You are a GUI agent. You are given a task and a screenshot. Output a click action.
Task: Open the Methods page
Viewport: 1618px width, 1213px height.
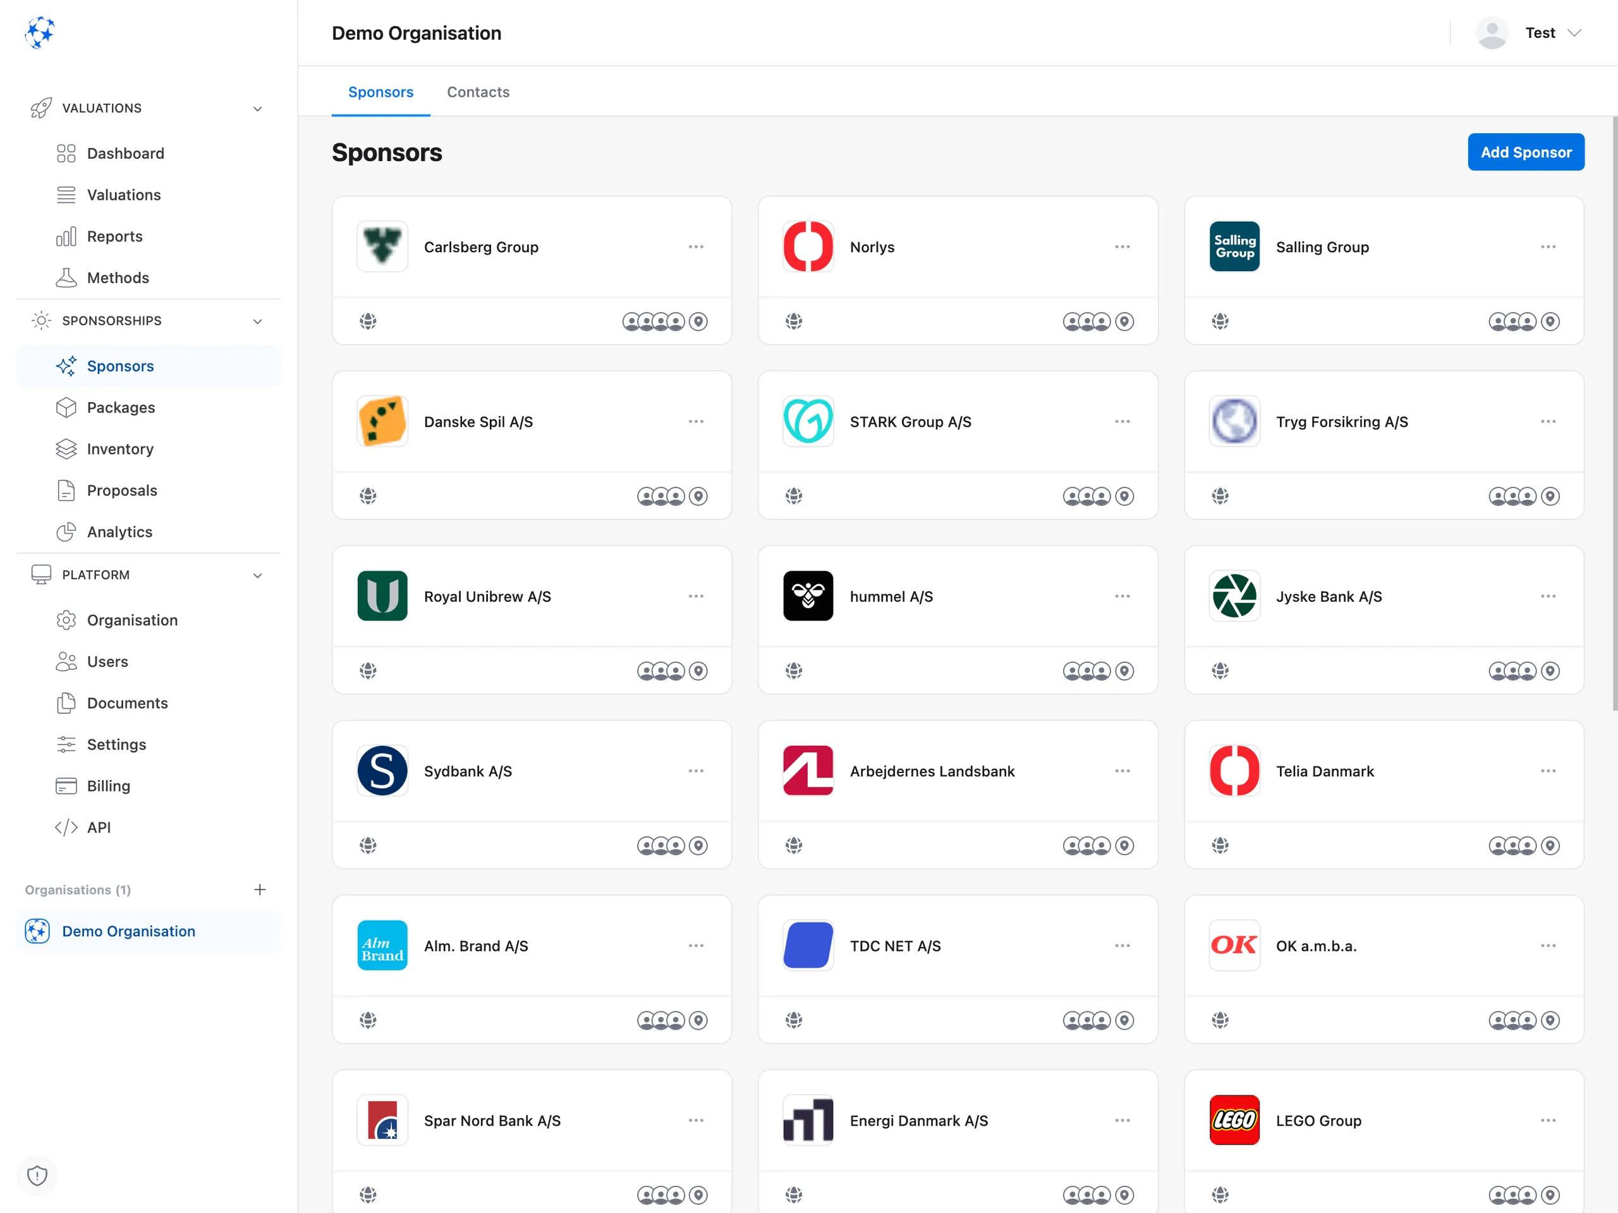pyautogui.click(x=149, y=277)
